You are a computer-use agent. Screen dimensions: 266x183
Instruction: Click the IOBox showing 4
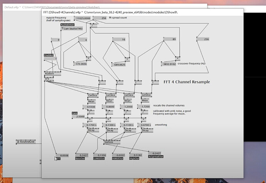83,40
